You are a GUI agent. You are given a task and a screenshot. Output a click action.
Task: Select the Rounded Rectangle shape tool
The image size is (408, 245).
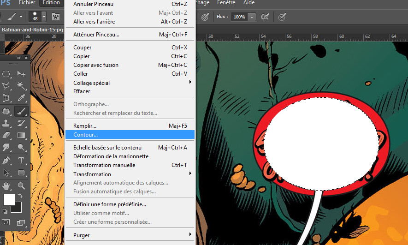(x=21, y=173)
